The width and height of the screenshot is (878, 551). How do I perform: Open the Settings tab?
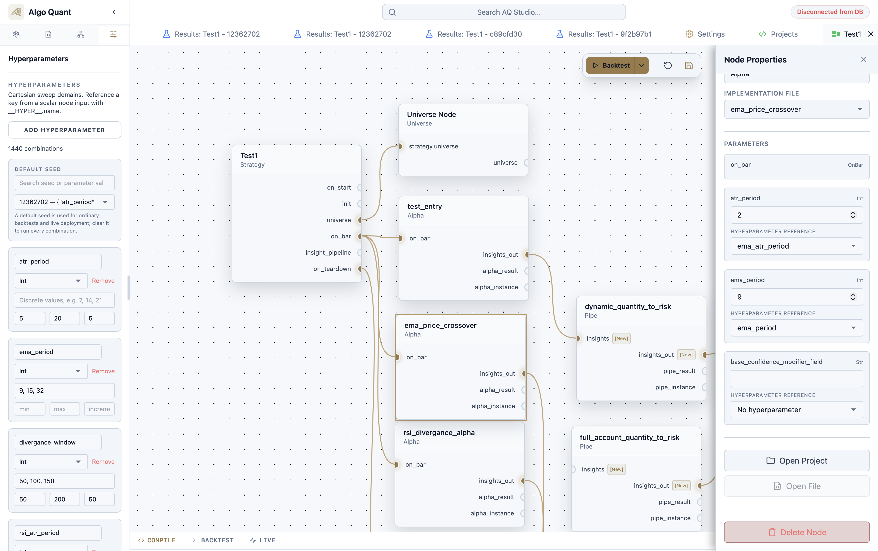[x=705, y=34]
